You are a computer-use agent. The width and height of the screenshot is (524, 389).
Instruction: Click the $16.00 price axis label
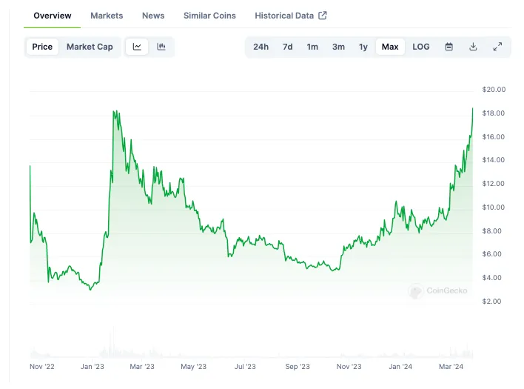(x=493, y=137)
